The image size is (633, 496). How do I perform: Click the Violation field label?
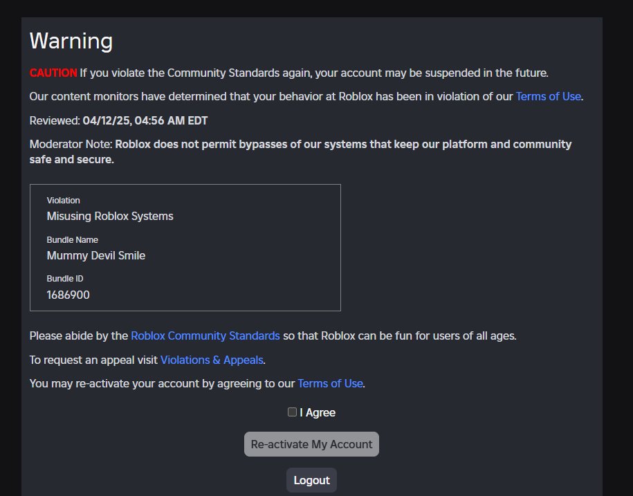63,200
